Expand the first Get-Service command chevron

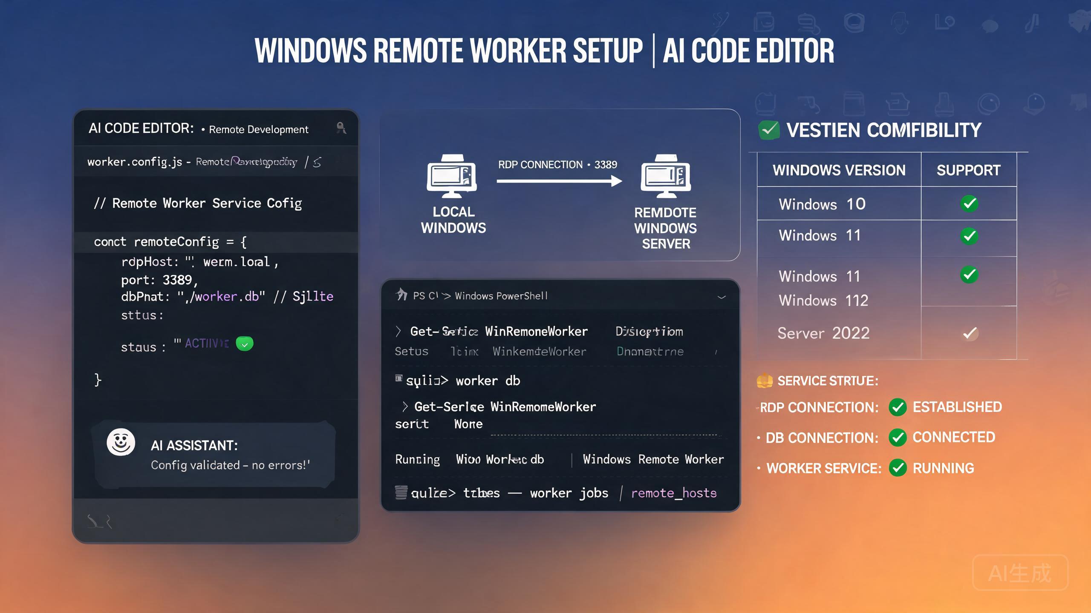click(398, 331)
